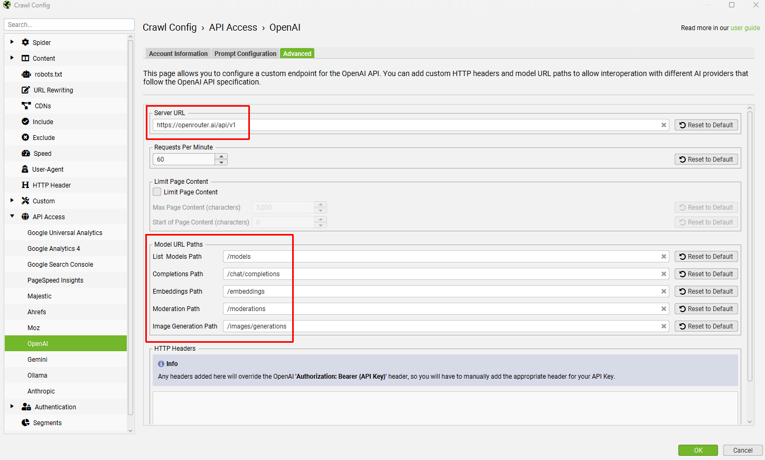This screenshot has width=765, height=460.
Task: Select Google Analytics 4 in sidebar
Action: point(66,248)
